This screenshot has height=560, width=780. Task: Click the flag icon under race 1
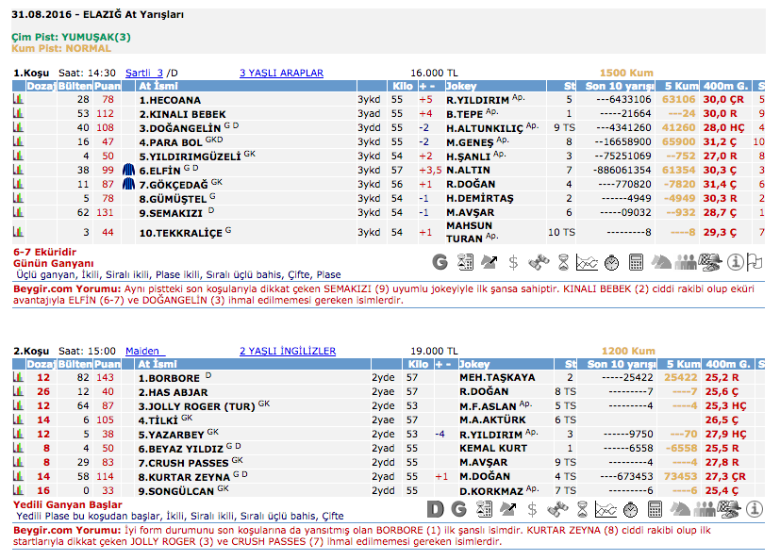tap(755, 262)
